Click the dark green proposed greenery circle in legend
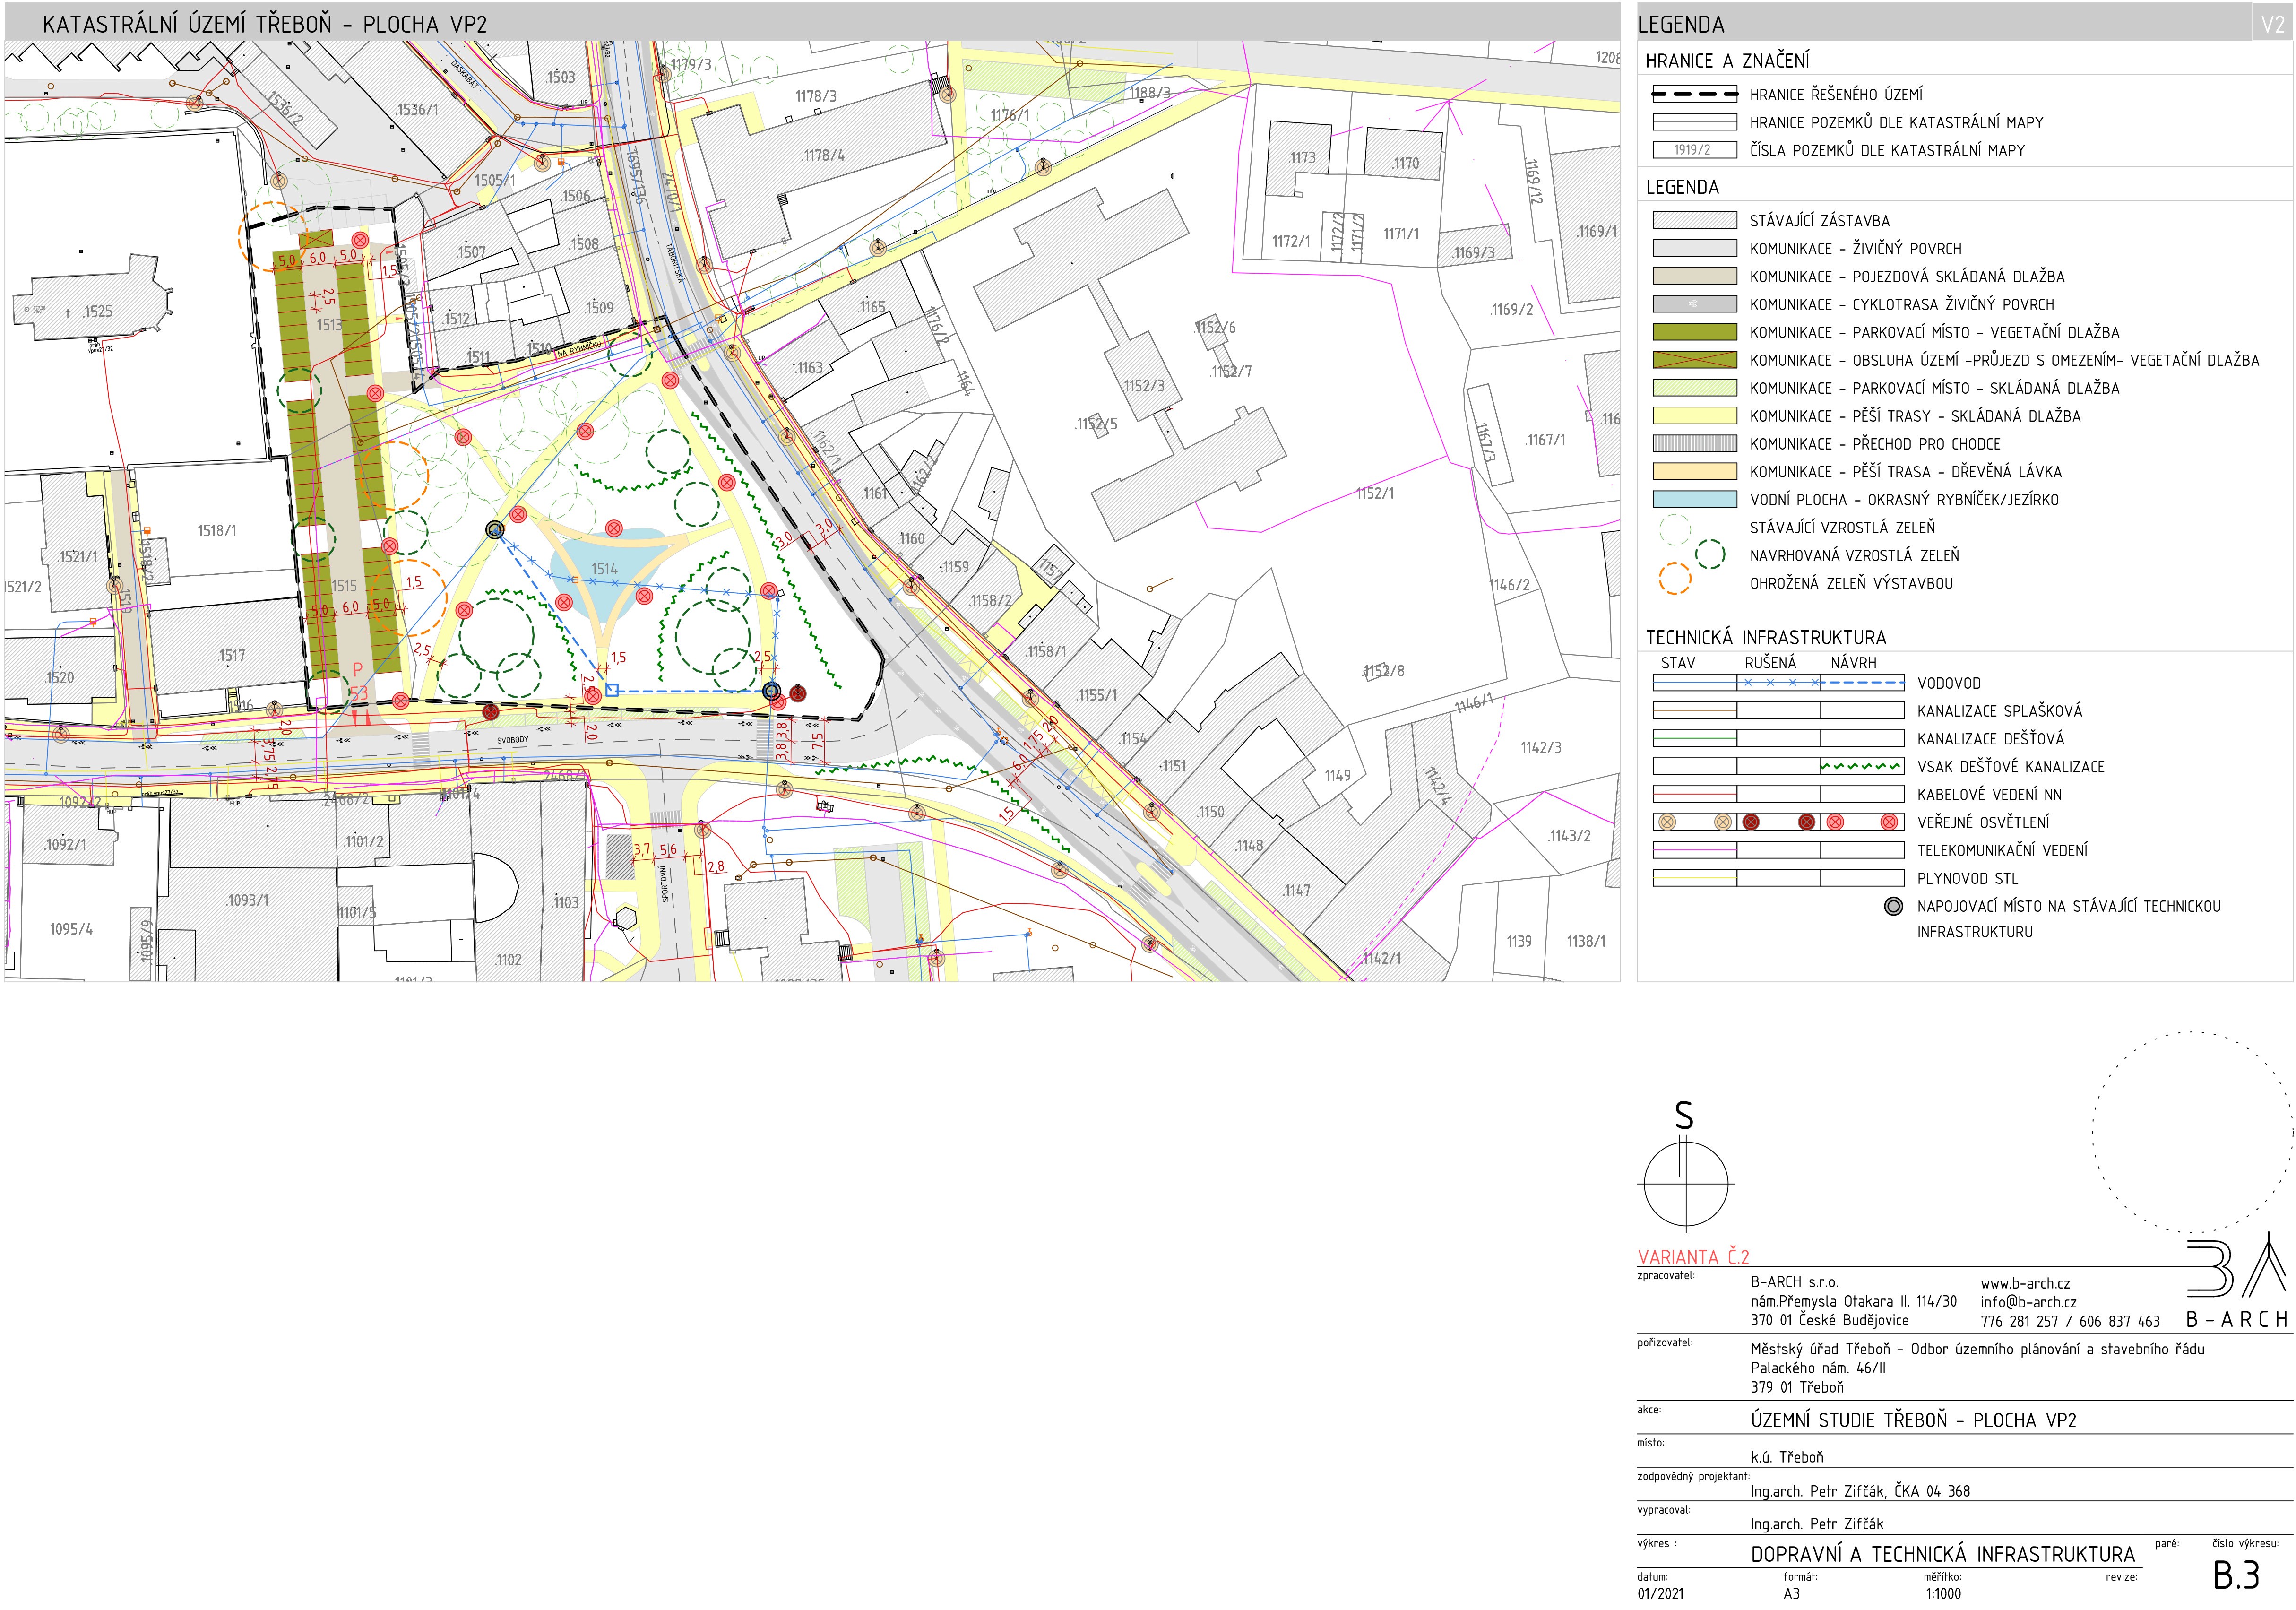Image resolution: width=2296 pixels, height=1610 pixels. click(1710, 553)
